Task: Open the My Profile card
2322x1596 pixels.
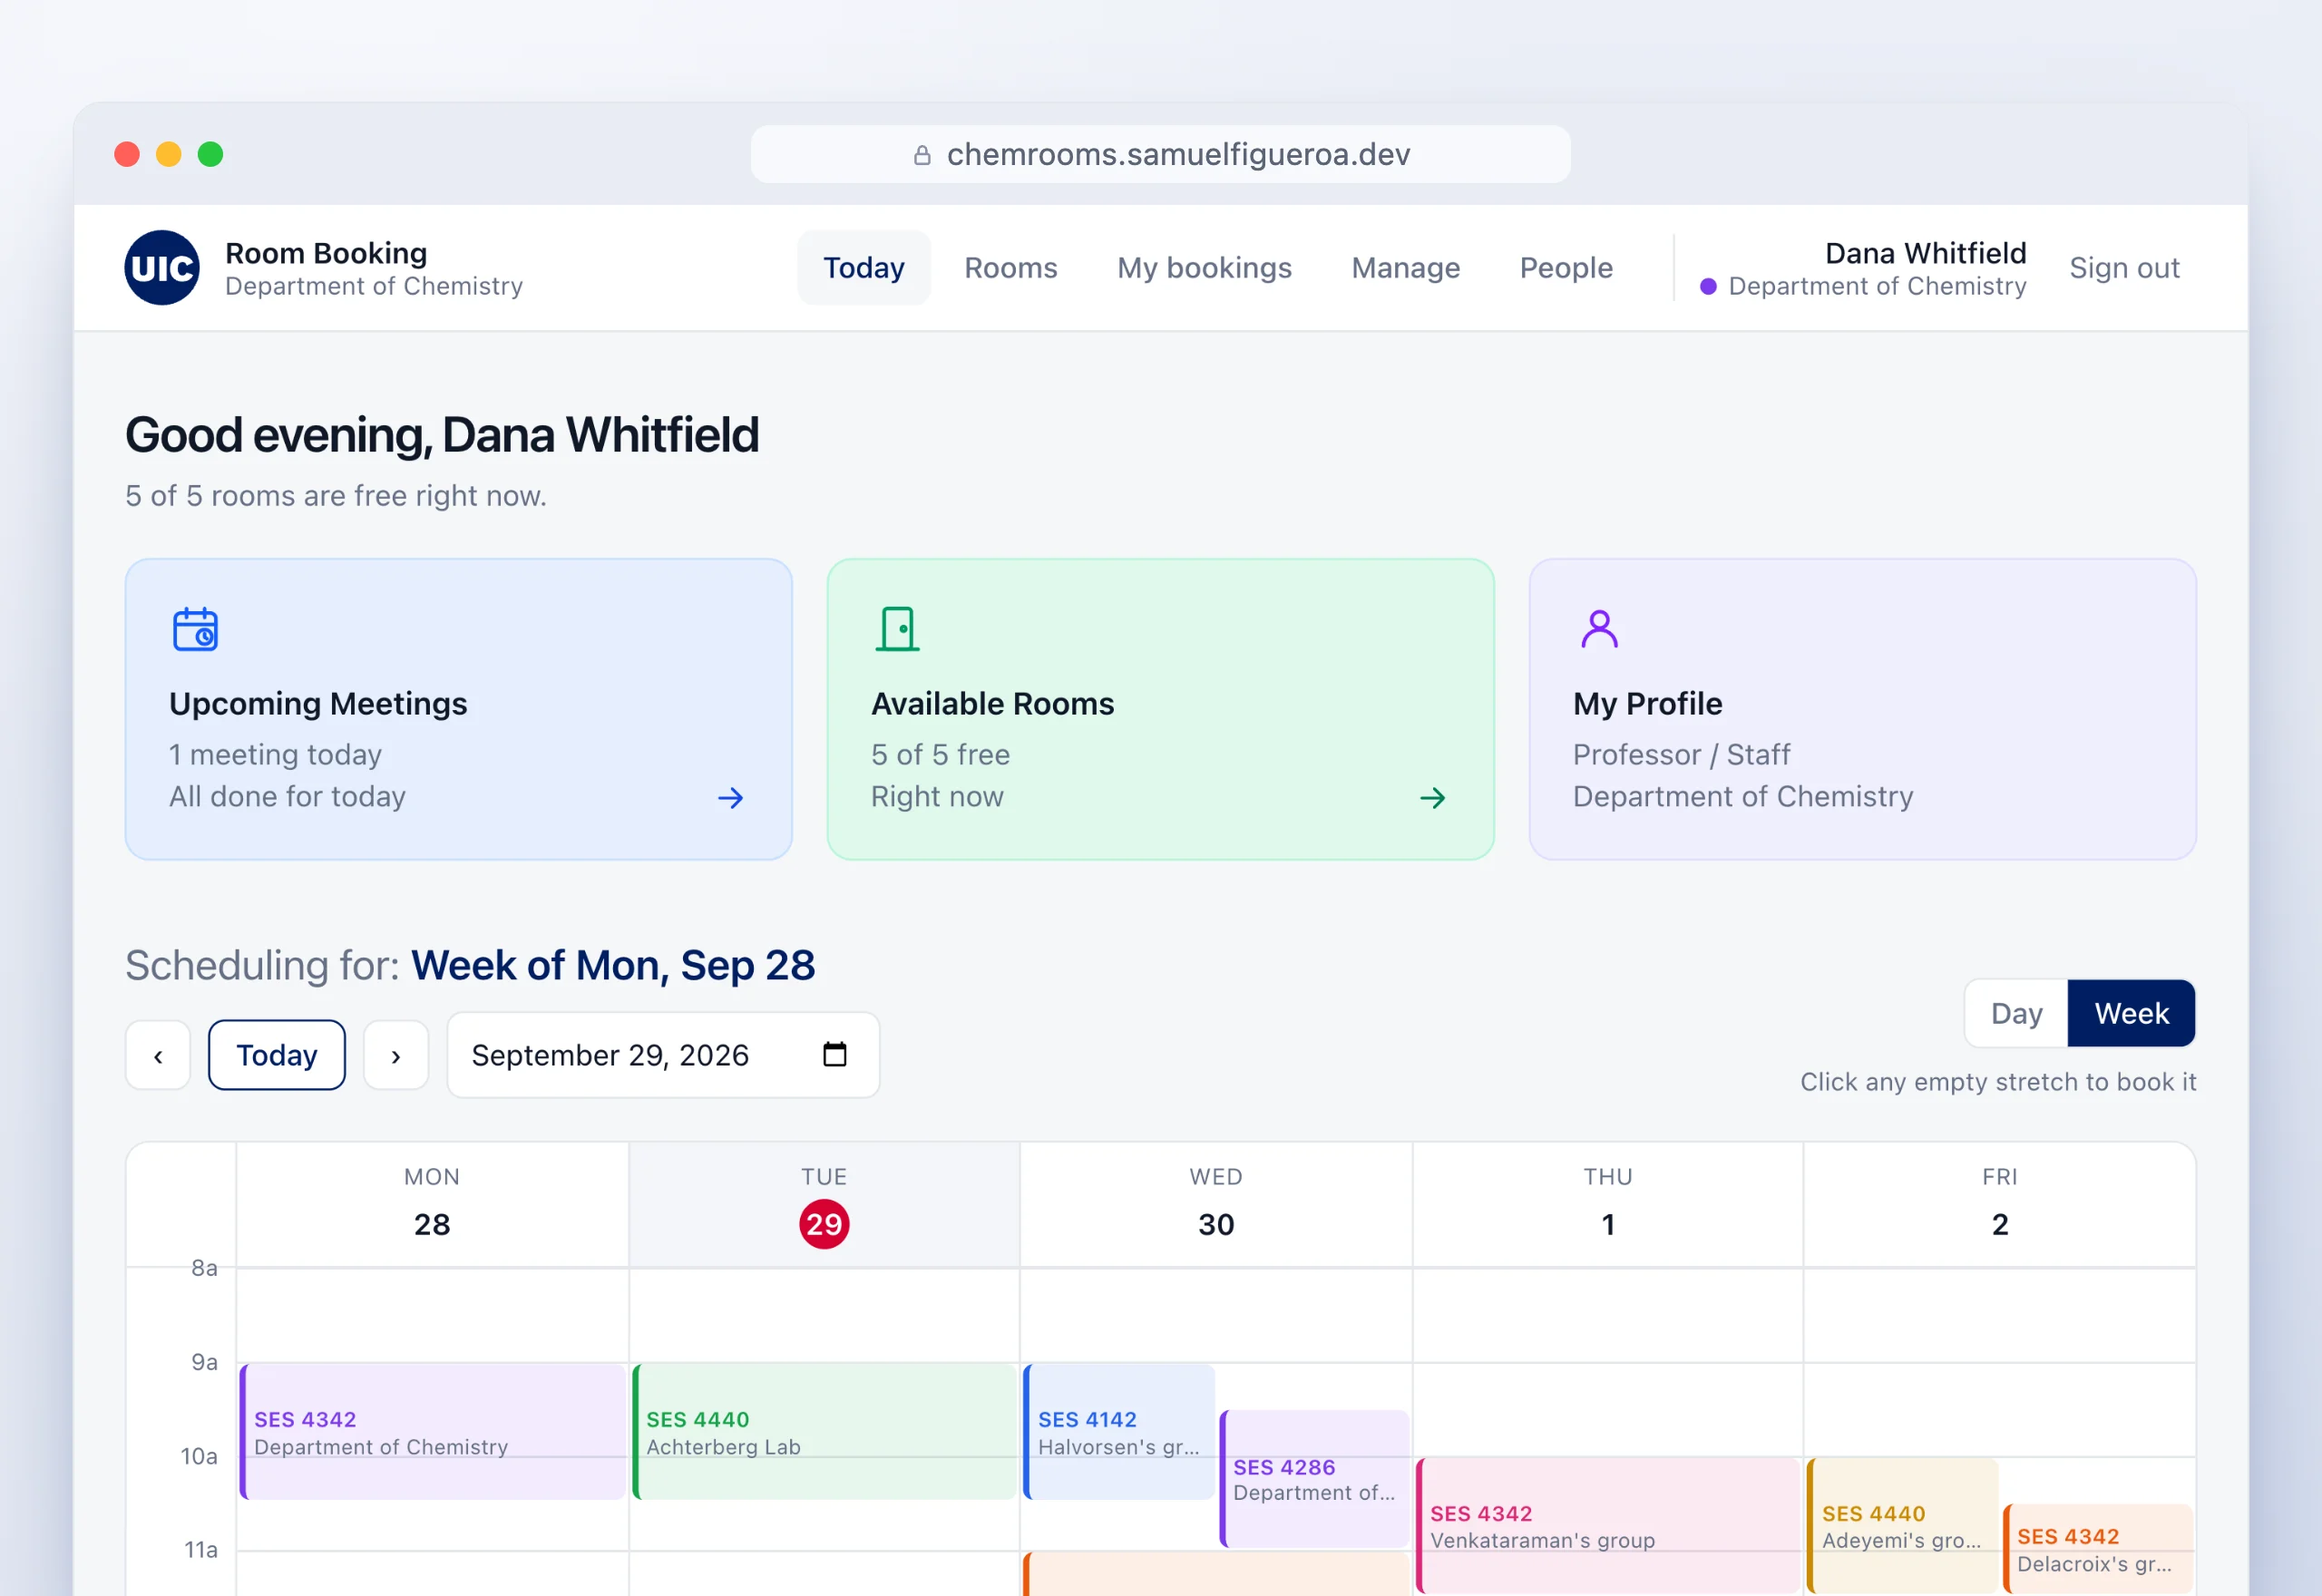Action: pyautogui.click(x=1862, y=709)
